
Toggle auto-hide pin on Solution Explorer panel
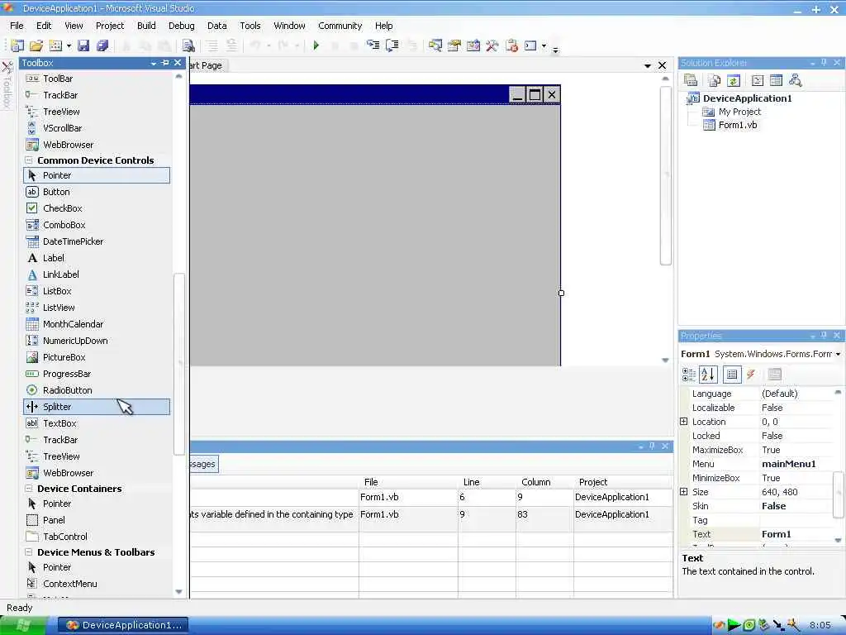(824, 63)
